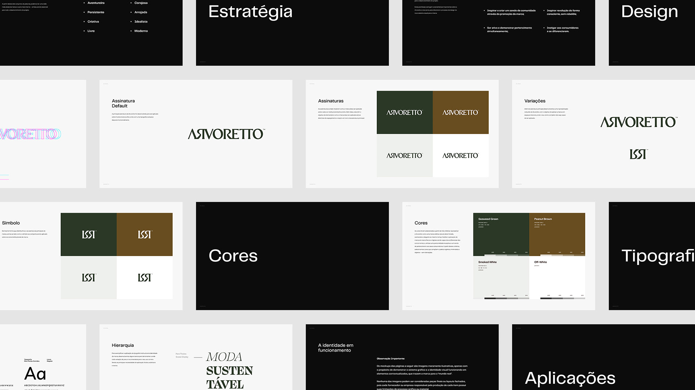Click the 'Observação Importante:' label
Image resolution: width=695 pixels, height=390 pixels.
[x=391, y=359]
